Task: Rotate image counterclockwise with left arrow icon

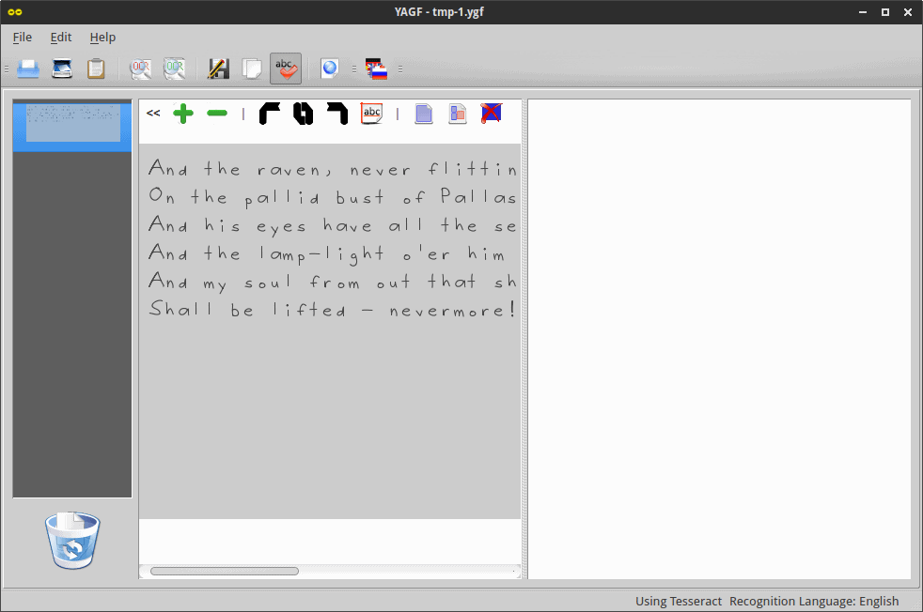Action: [270, 114]
